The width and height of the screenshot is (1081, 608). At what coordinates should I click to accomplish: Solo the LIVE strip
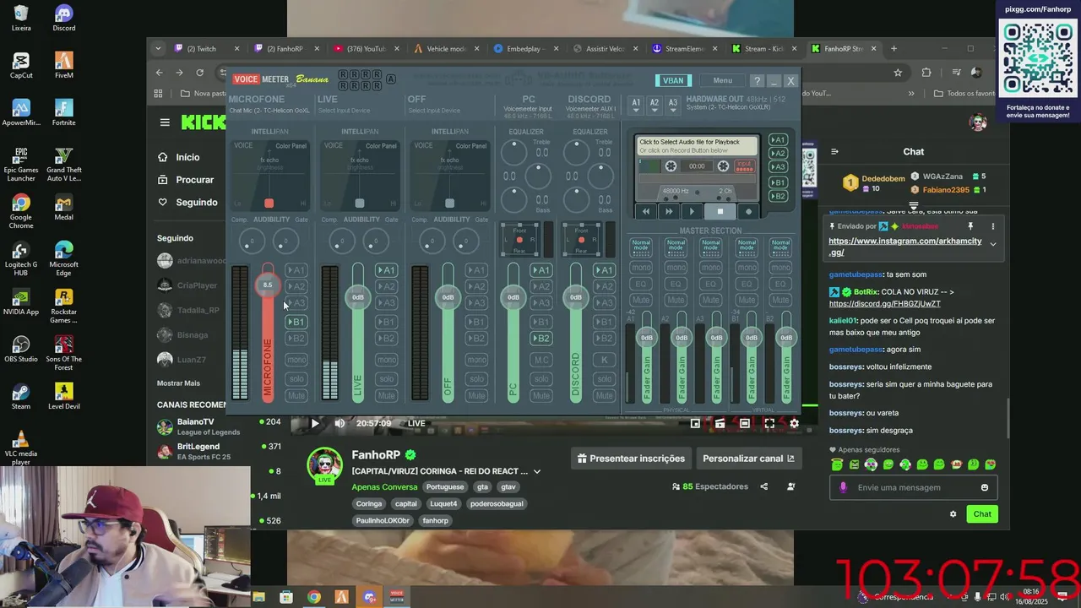point(386,378)
